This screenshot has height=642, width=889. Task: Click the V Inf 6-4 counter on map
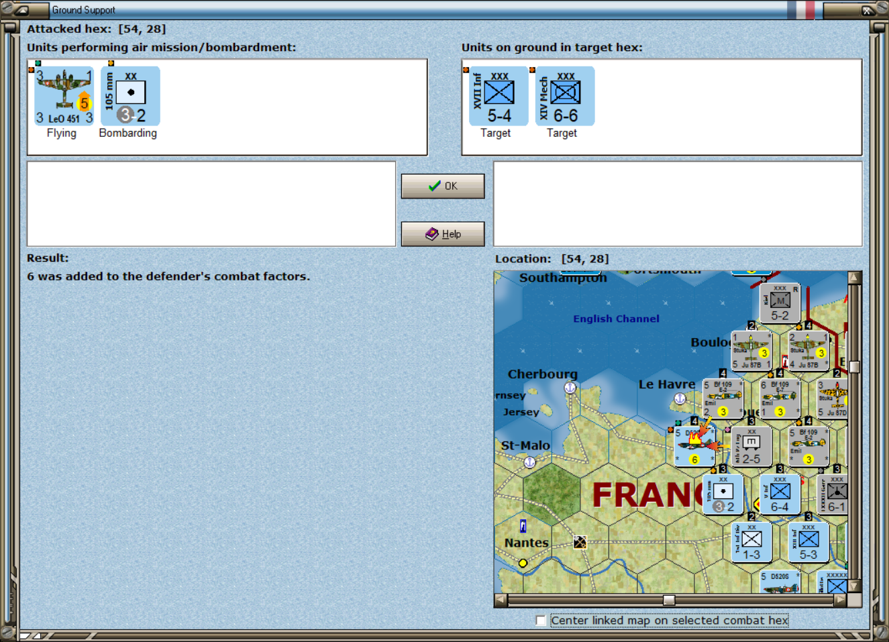click(x=780, y=494)
